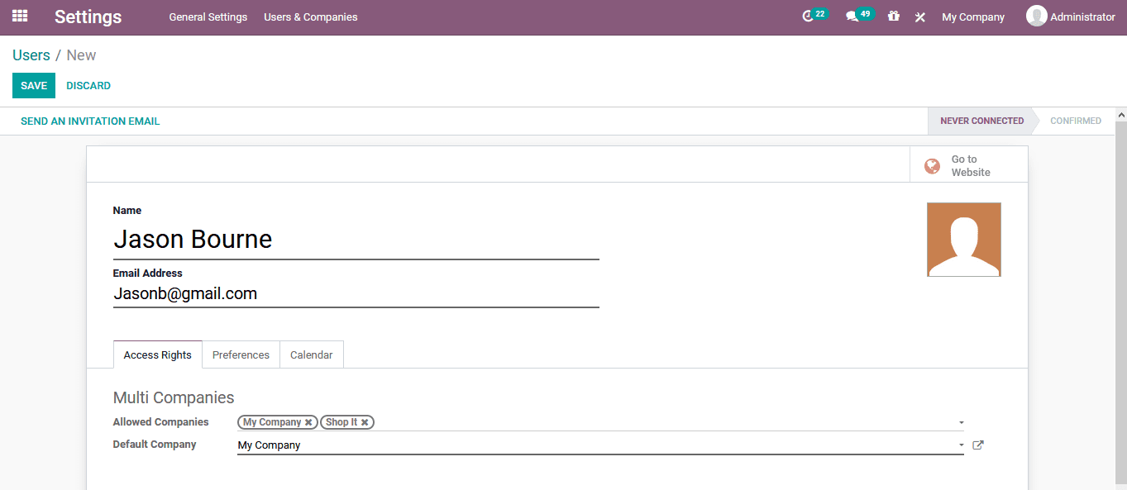Expand the Default Company dropdown arrow

[961, 445]
